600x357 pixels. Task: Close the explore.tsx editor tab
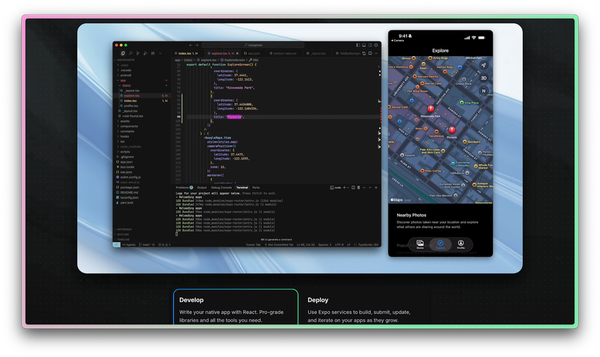237,54
